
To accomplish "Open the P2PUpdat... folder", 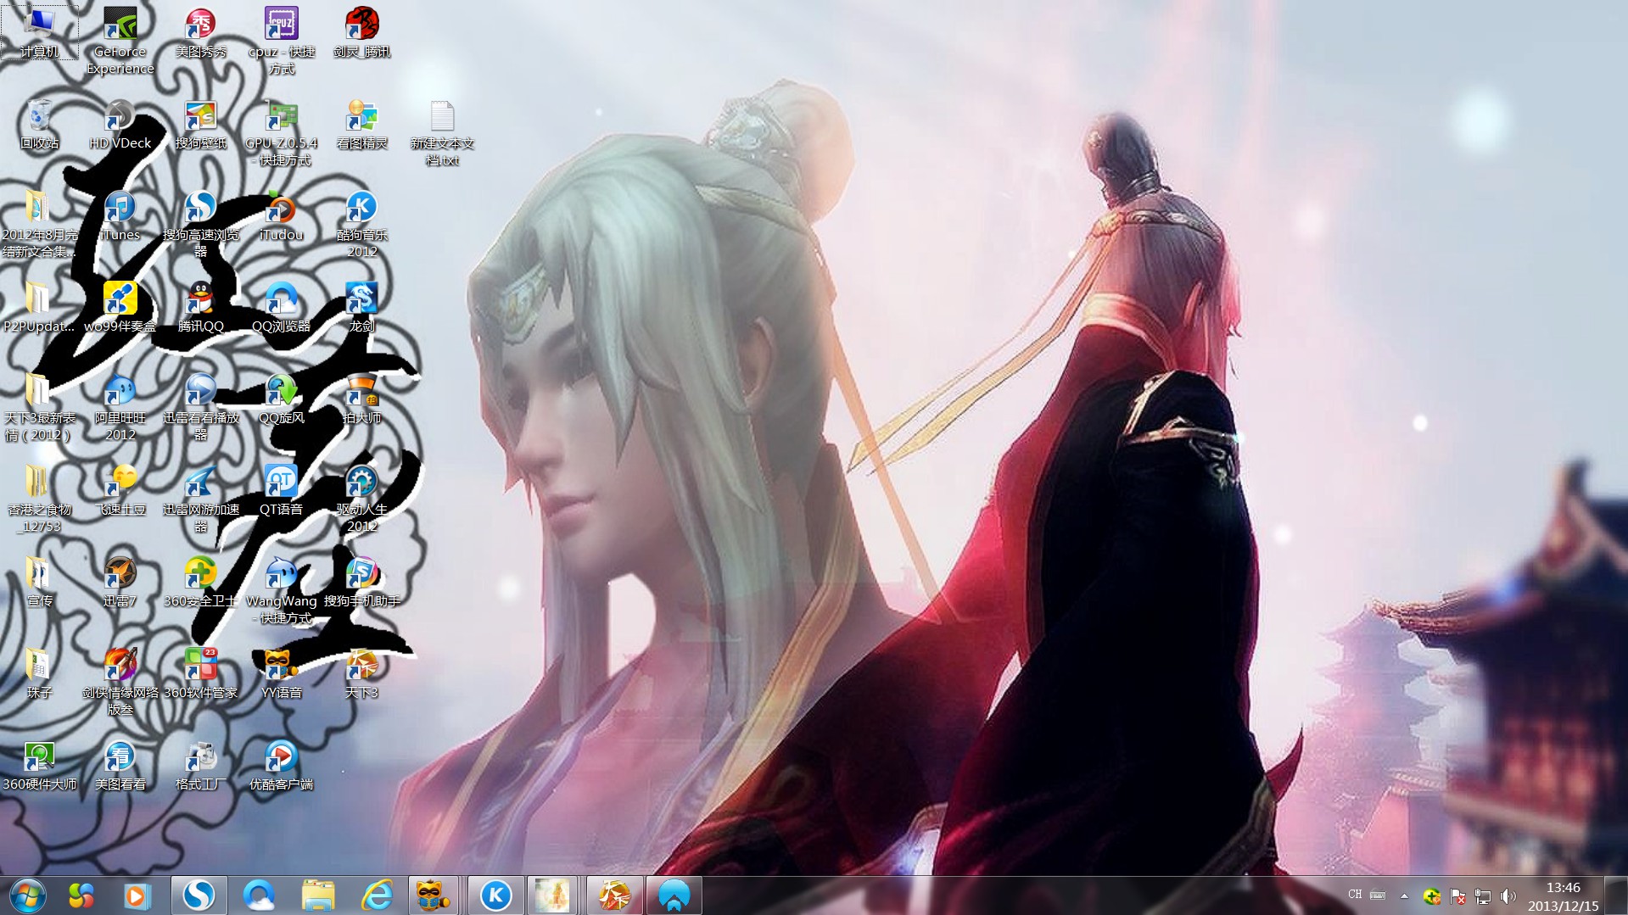I will coord(39,307).
